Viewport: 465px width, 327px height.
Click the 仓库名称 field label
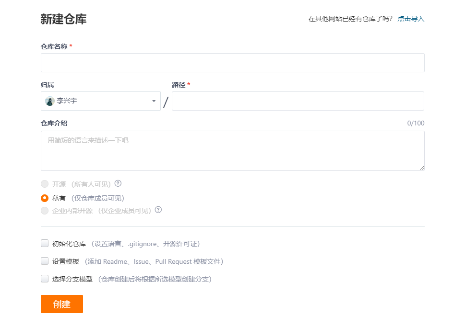pos(54,46)
